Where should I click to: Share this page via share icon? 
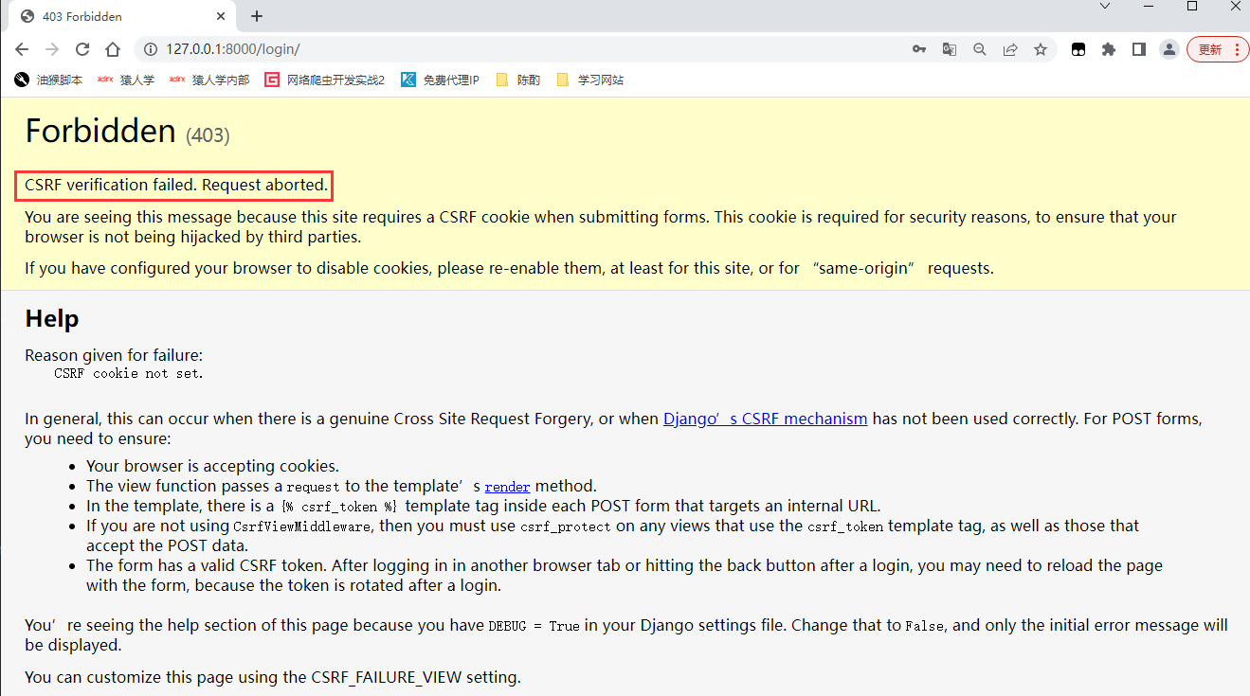click(x=1010, y=49)
